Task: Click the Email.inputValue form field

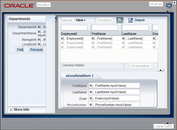Action: tap(114, 98)
